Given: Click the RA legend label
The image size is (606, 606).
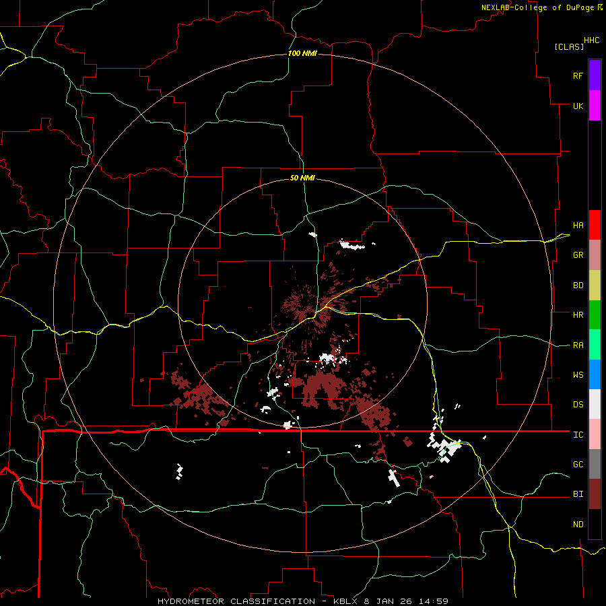Looking at the screenshot, I should point(578,345).
